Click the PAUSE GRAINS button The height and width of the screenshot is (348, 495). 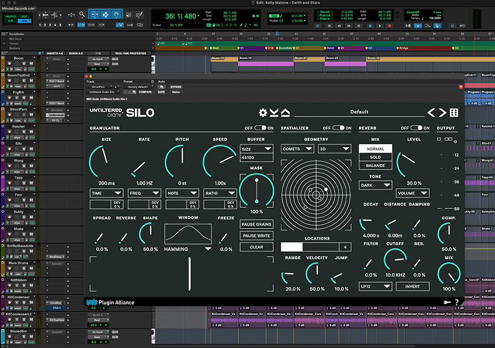pyautogui.click(x=256, y=225)
